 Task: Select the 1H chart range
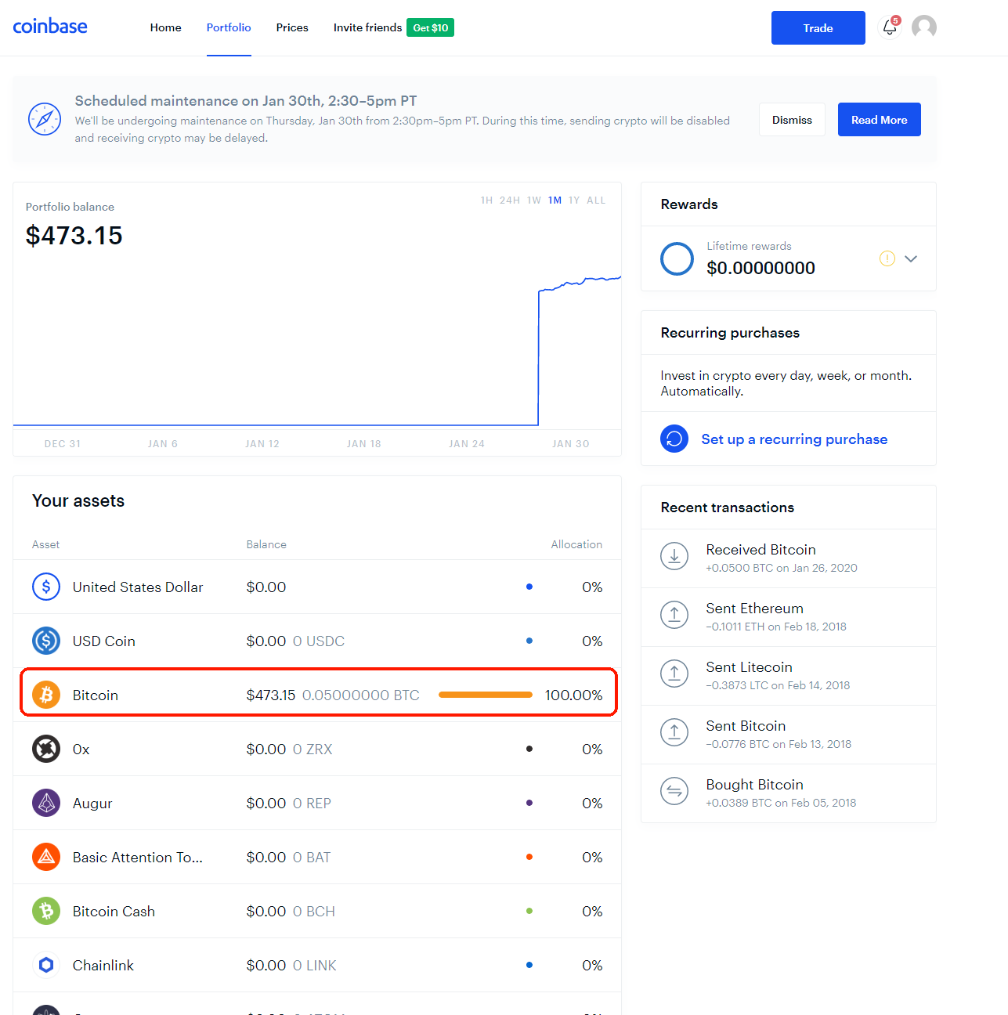(487, 200)
